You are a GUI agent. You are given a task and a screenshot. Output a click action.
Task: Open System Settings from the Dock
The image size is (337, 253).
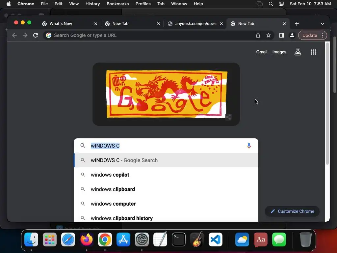[x=142, y=239]
